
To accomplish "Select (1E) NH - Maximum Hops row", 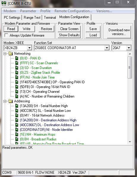I will pos(38,134).
